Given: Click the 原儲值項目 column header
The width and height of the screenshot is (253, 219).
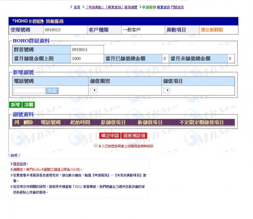Looking at the screenshot, I should [113, 123].
